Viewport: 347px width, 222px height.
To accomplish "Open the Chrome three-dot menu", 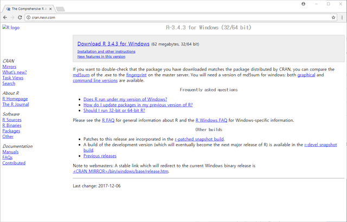I will coord(342,17).
